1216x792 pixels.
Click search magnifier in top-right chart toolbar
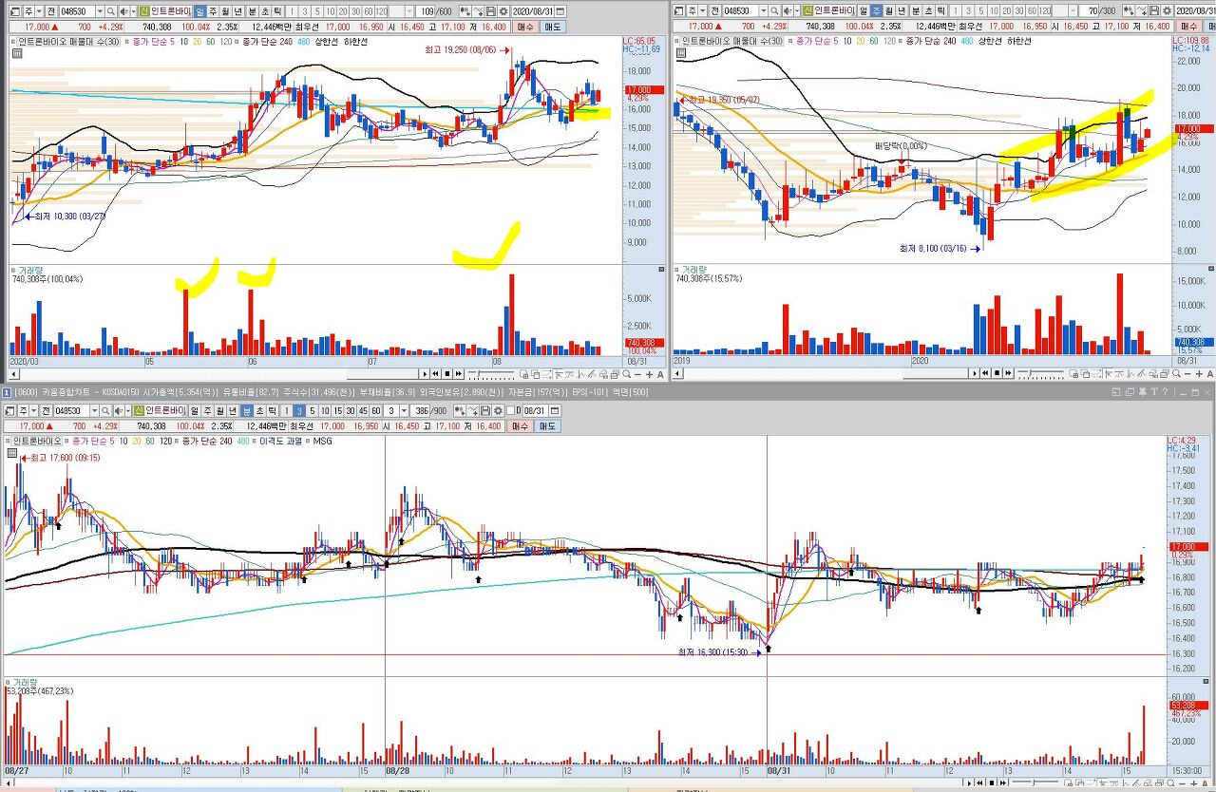774,10
